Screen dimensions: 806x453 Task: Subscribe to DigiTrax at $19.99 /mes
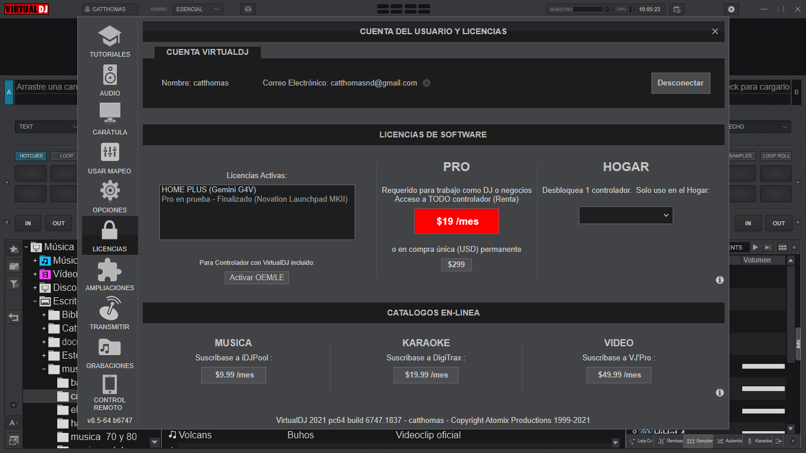[x=426, y=375]
